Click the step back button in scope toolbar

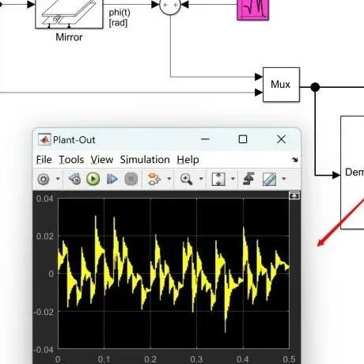pyautogui.click(x=75, y=179)
